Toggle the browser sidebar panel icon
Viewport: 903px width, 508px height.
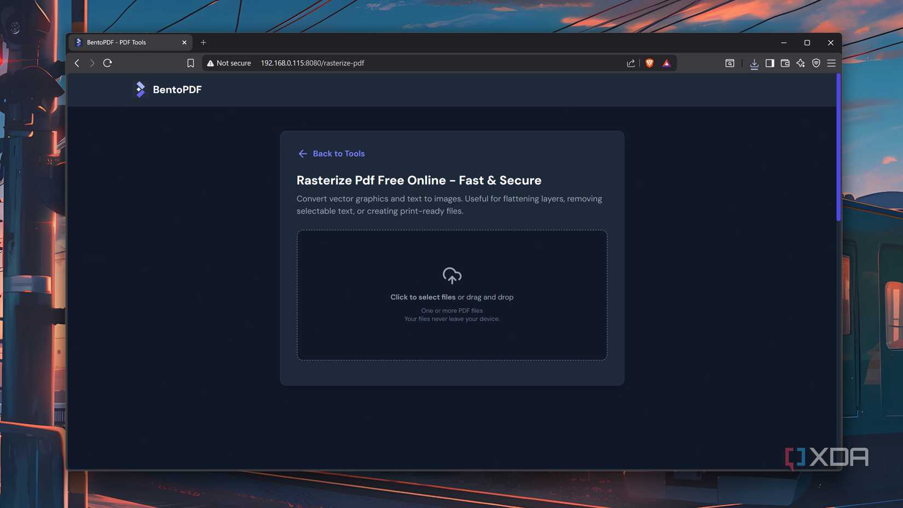pyautogui.click(x=769, y=63)
